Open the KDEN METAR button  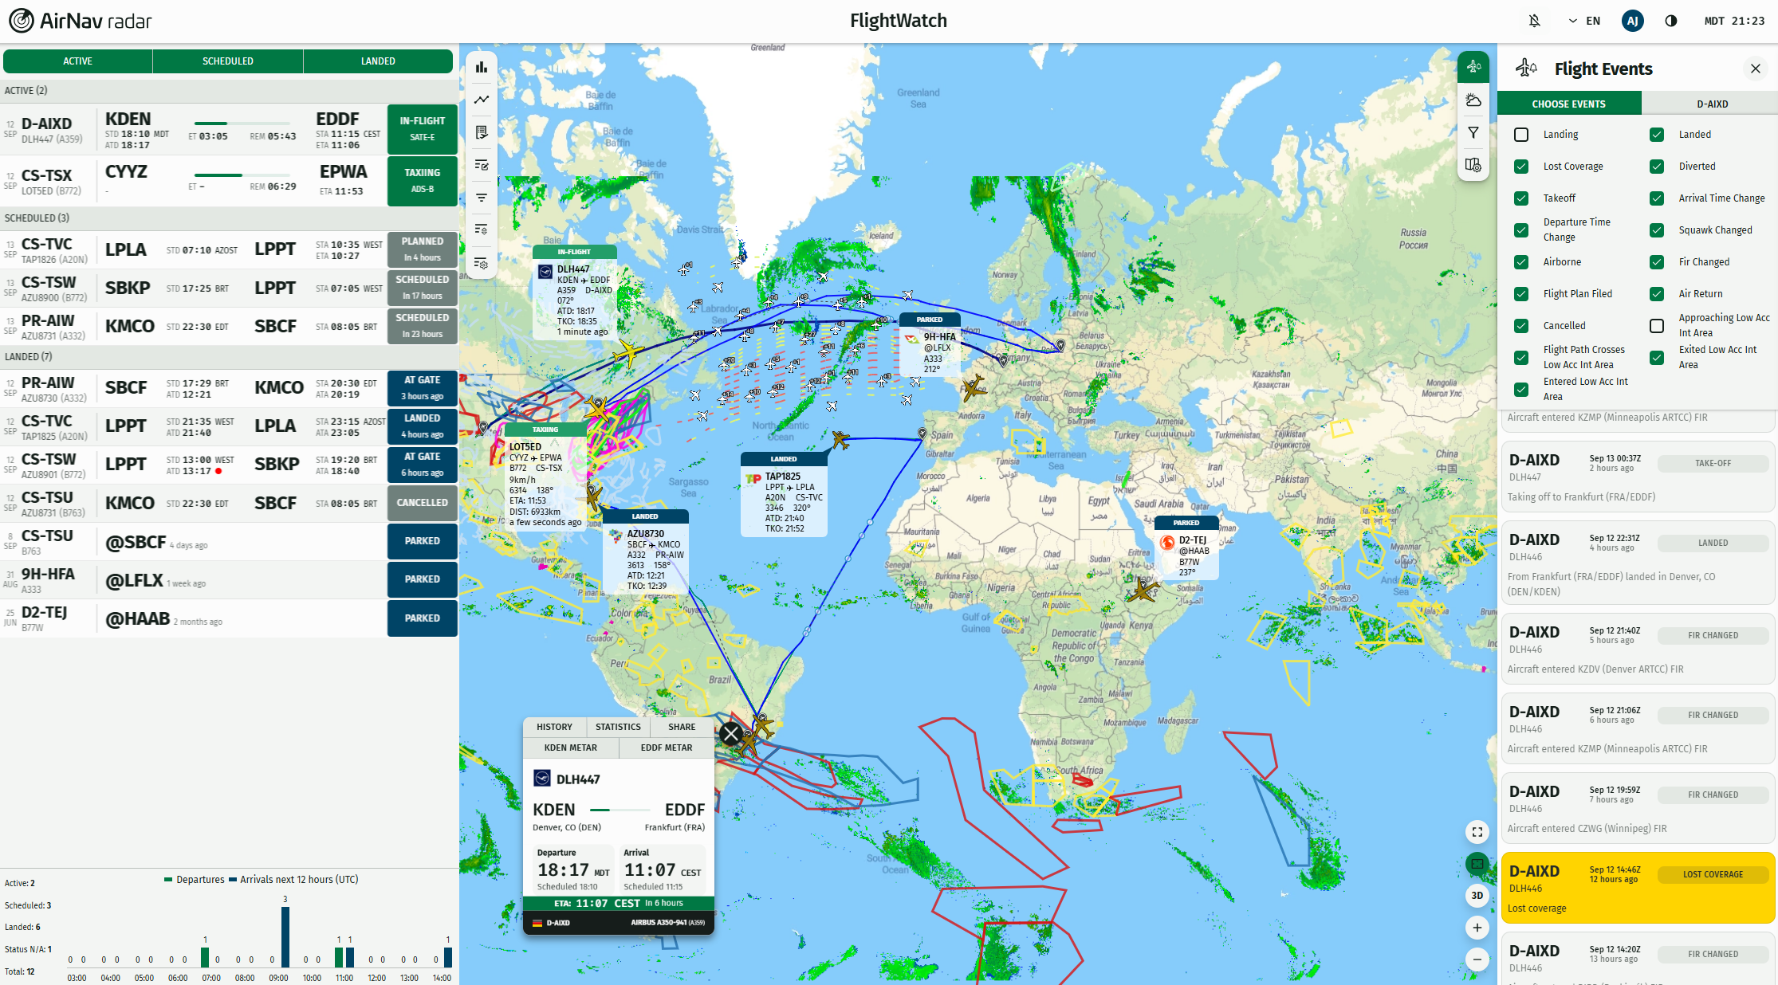[x=571, y=748]
